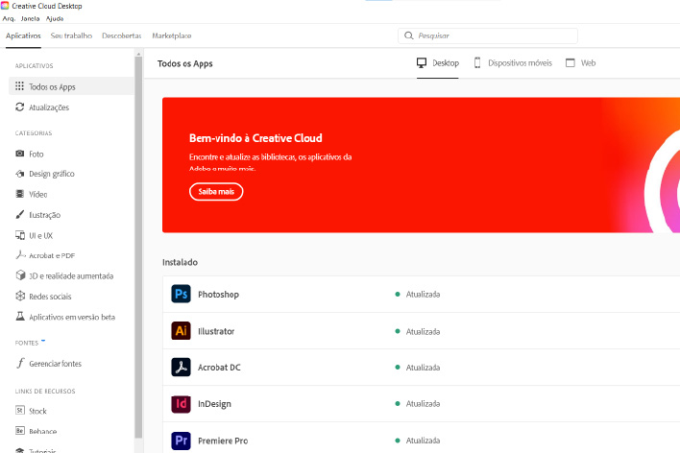Select the Web platform tab
Viewport: 680px width, 453px height.
581,62
